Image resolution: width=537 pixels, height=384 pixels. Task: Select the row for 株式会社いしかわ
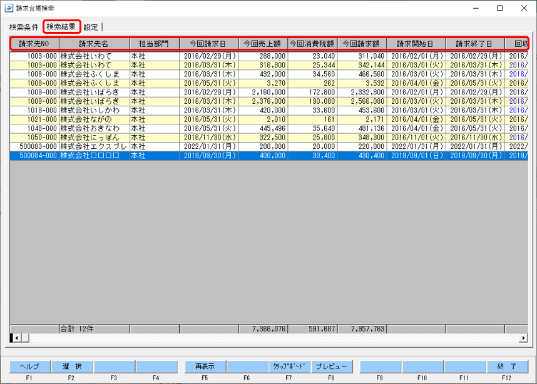(269, 110)
